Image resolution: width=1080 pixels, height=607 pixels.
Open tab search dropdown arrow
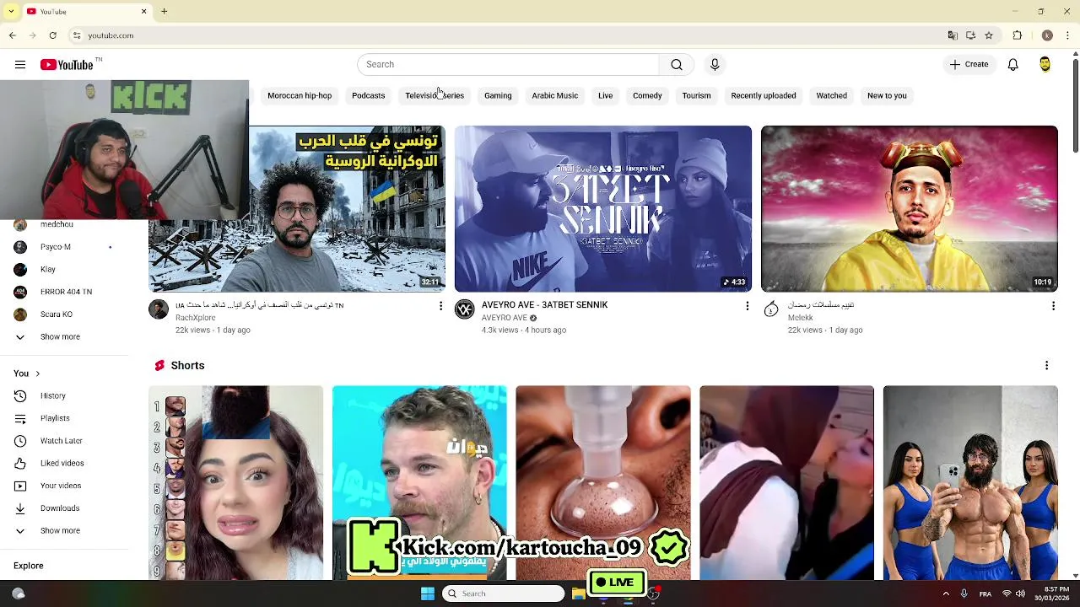point(11,12)
